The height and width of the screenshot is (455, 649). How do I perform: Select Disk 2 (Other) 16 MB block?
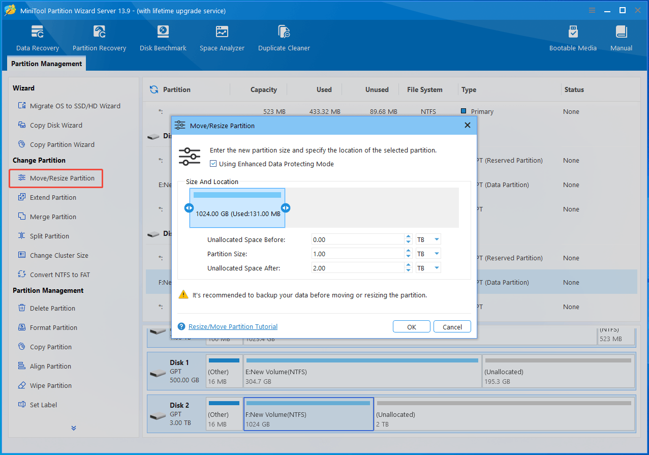tap(224, 414)
